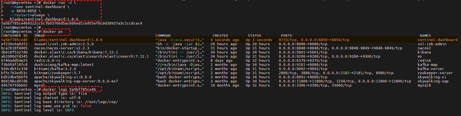Viewport: 461px width, 116px height.
Task: Click the mysql8 container name
Action: [x=424, y=85]
